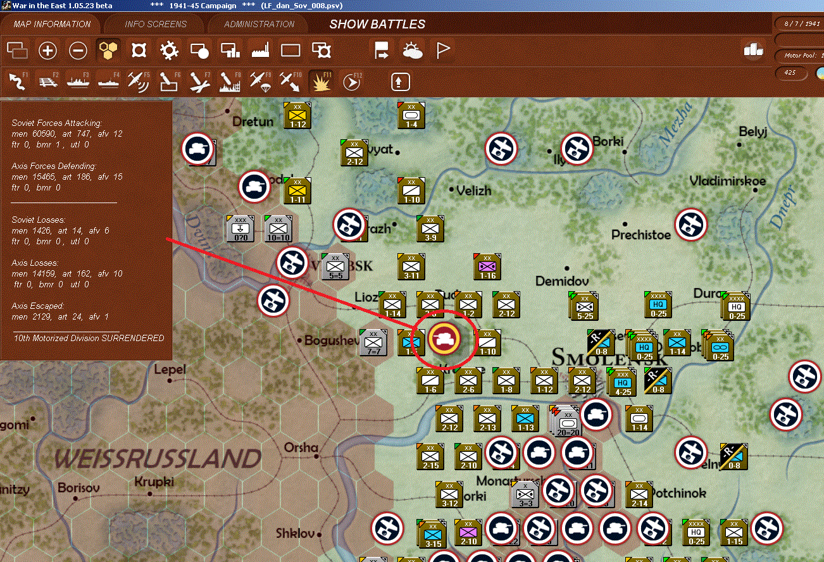
Task: Click the overlapping windows toolbar icon
Action: point(18,50)
